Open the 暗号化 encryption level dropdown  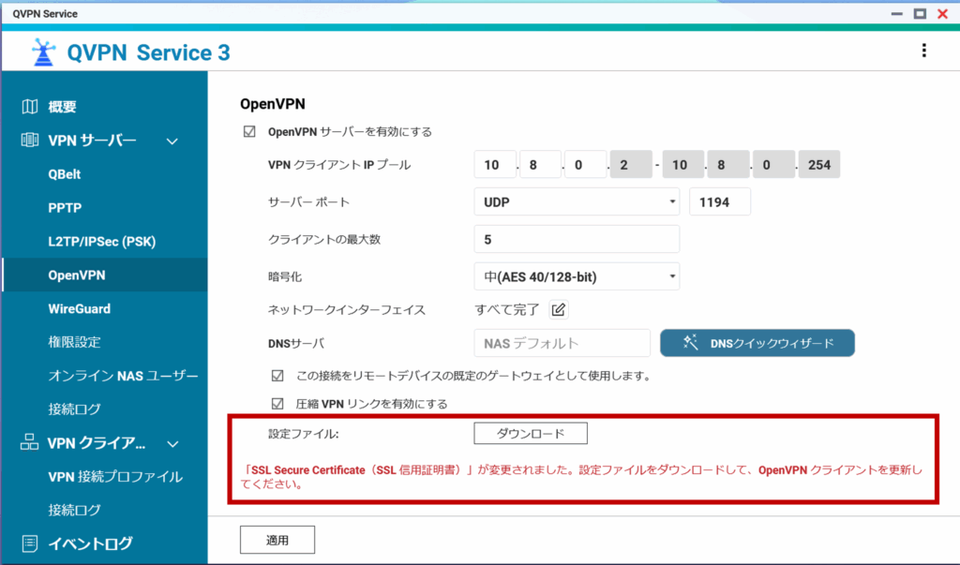[x=577, y=276]
